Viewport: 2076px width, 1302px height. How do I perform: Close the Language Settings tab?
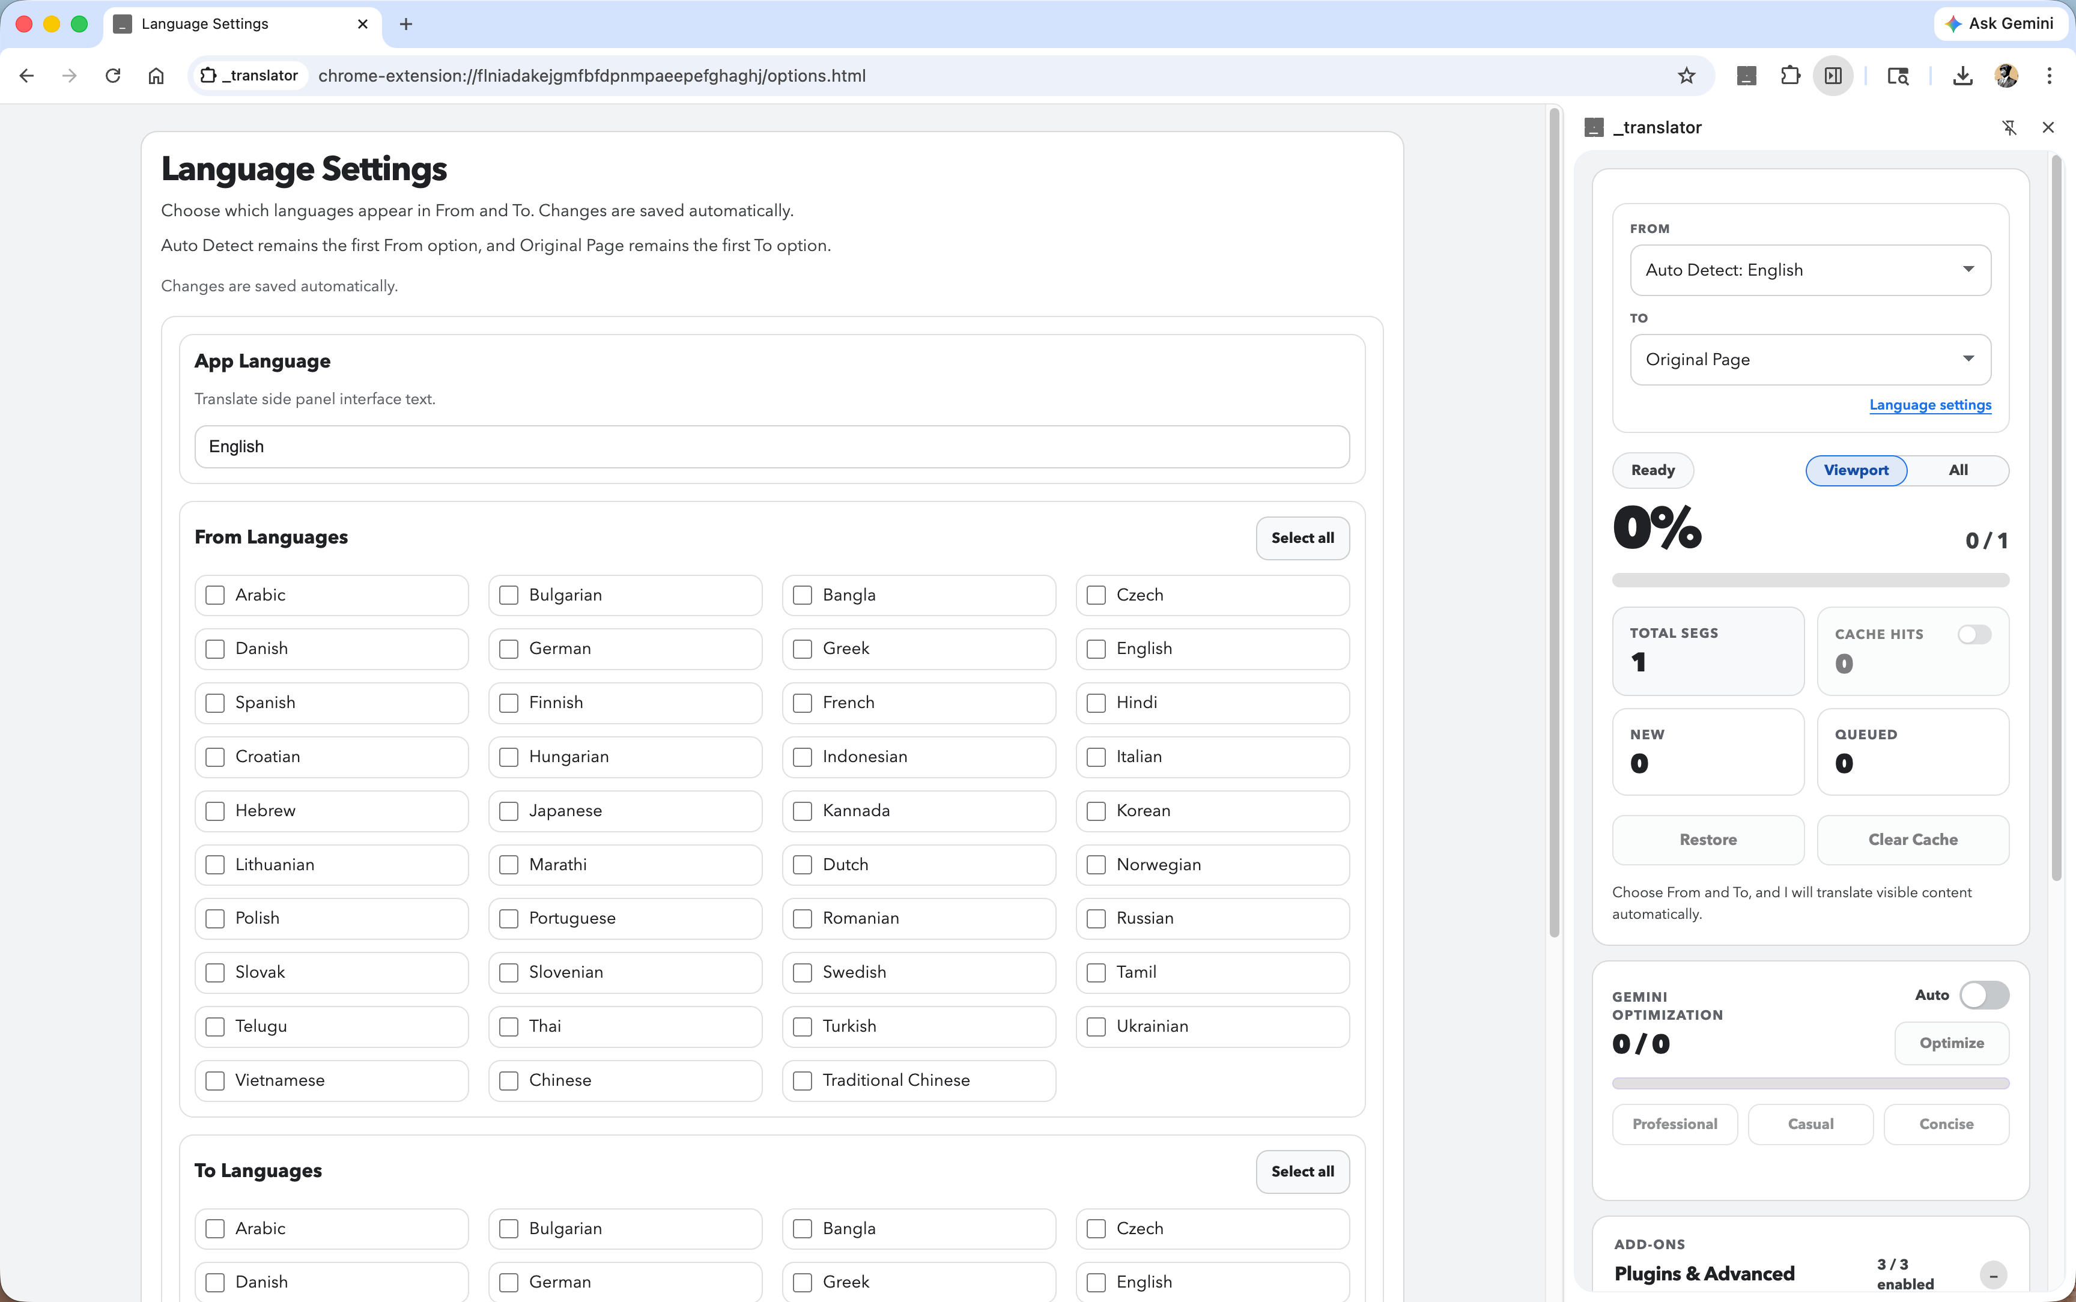tap(362, 24)
